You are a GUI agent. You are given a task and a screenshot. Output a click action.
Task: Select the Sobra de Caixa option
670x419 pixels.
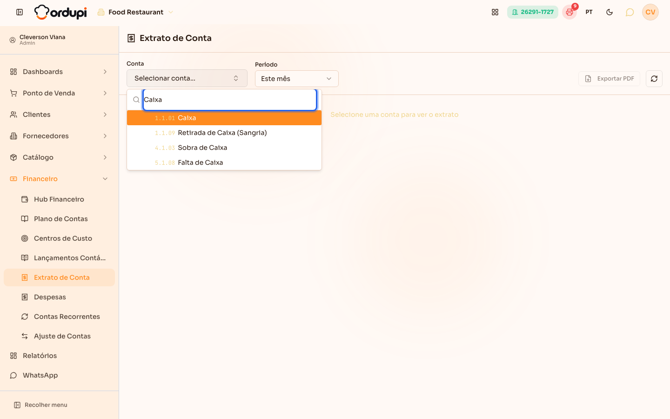224,148
